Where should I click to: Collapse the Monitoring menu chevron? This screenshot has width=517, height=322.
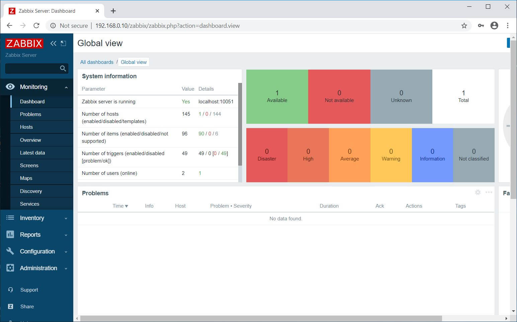pos(66,88)
